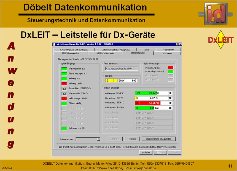Click Stationszustand neu anfordern button
The height and width of the screenshot is (171, 237).
point(158,139)
